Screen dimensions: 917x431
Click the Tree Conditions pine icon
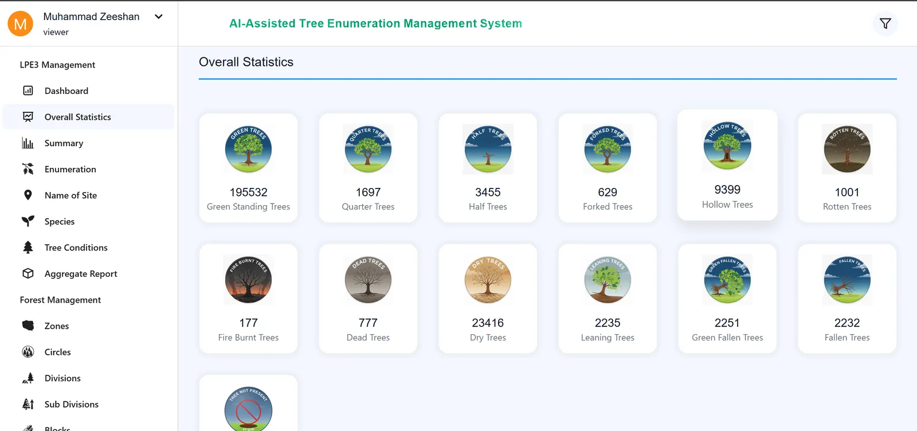click(28, 248)
